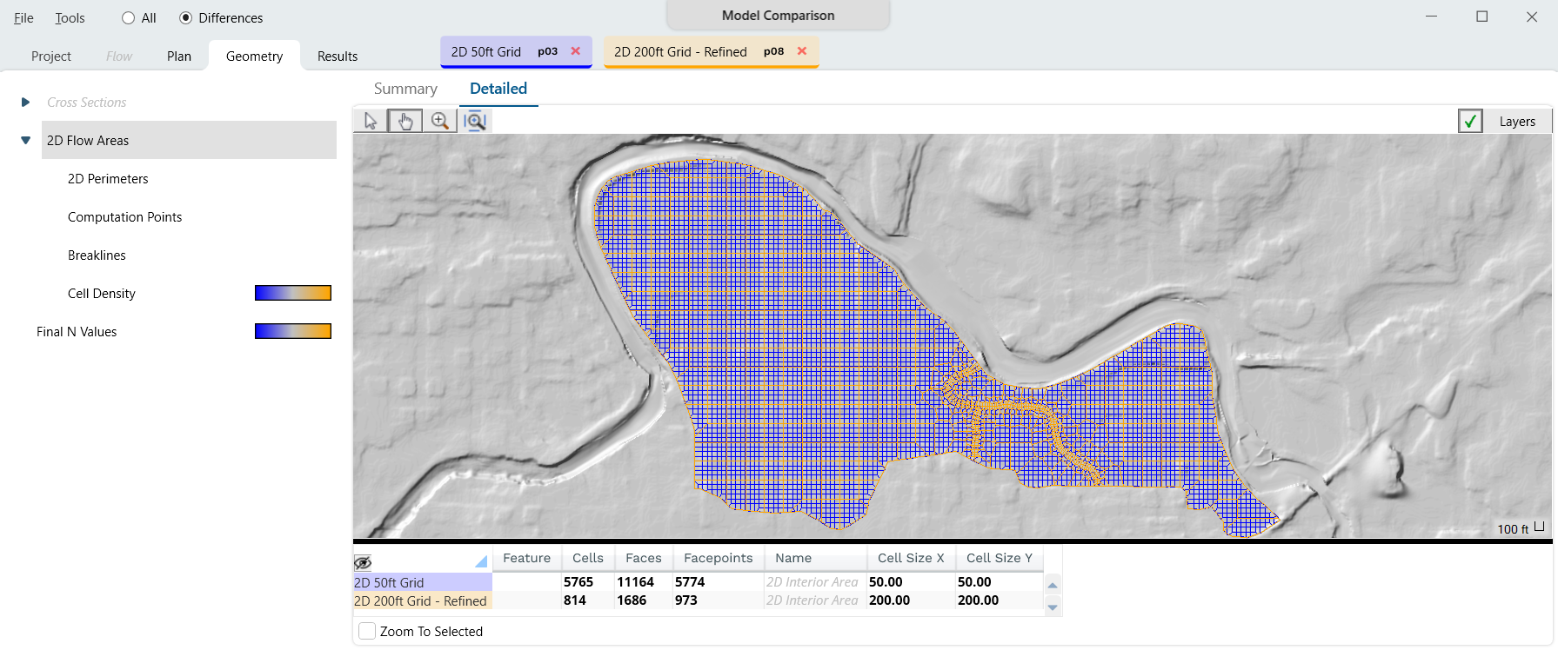Enable the Zoom To Selected checkbox

(367, 631)
